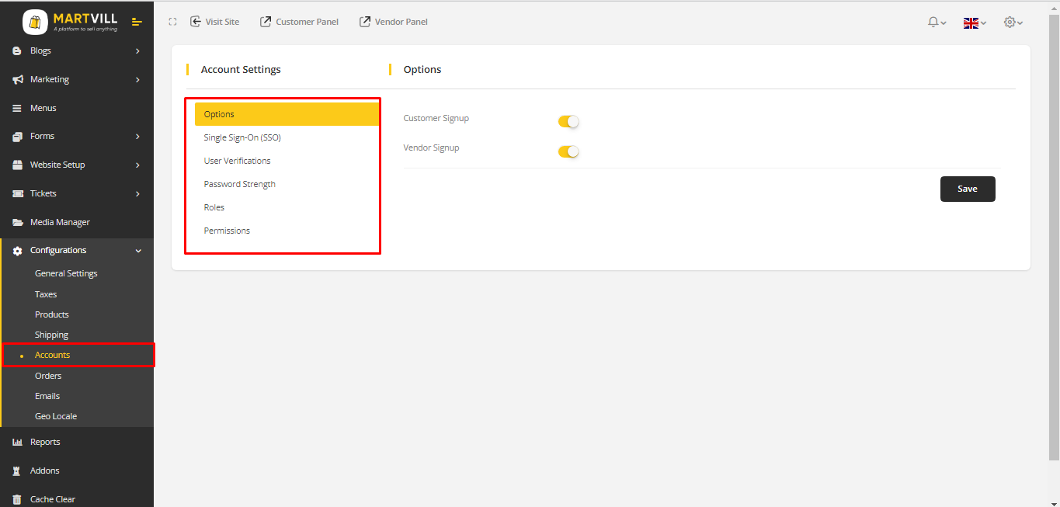The width and height of the screenshot is (1060, 507).
Task: Open the Visit Site link
Action: click(215, 22)
